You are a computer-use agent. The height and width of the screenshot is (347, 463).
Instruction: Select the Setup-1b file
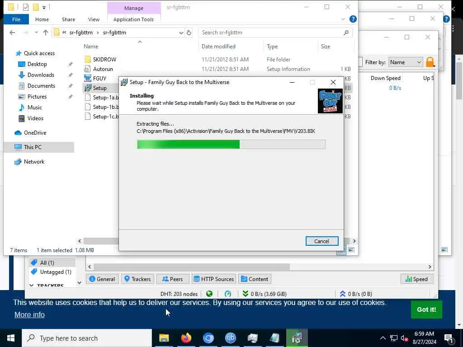click(102, 107)
